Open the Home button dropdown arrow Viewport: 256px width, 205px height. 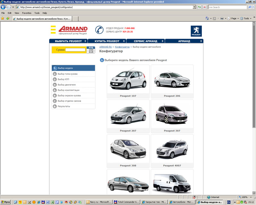pos(211,19)
